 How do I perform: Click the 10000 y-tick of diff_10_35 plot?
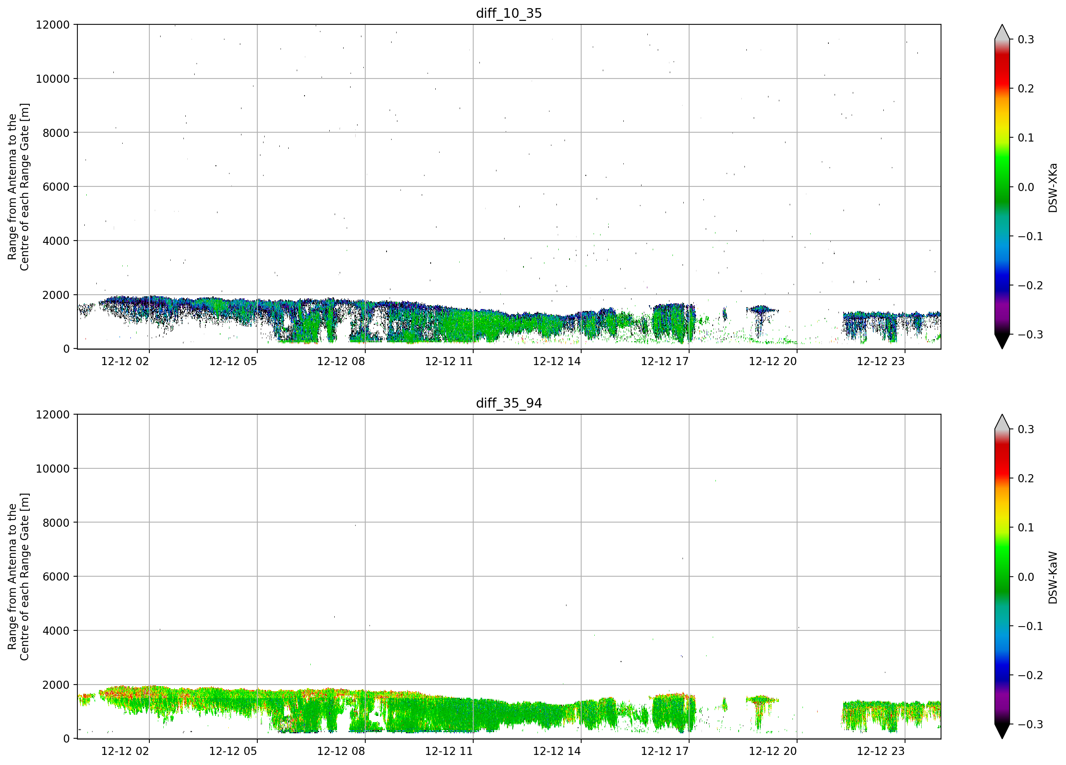[53, 79]
